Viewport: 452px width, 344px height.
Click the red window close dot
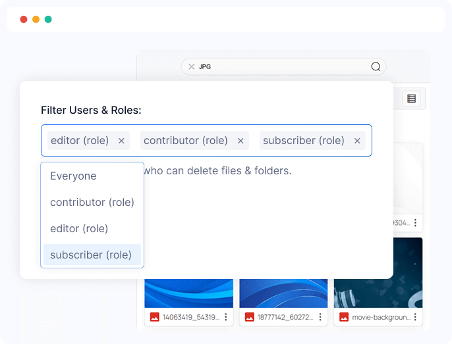(x=24, y=19)
